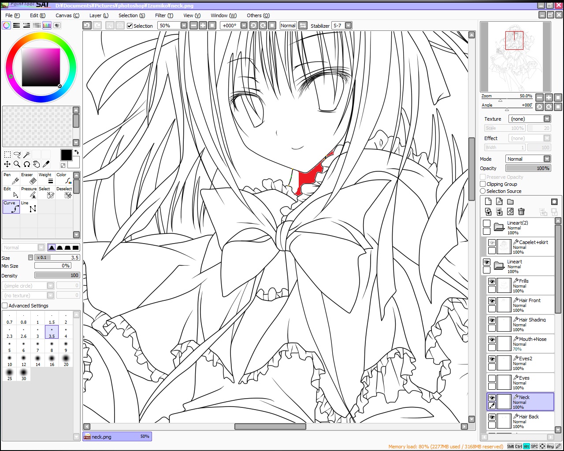Choose the Select pen tool
Image resolution: width=564 pixels, height=451 pixels.
(46, 192)
